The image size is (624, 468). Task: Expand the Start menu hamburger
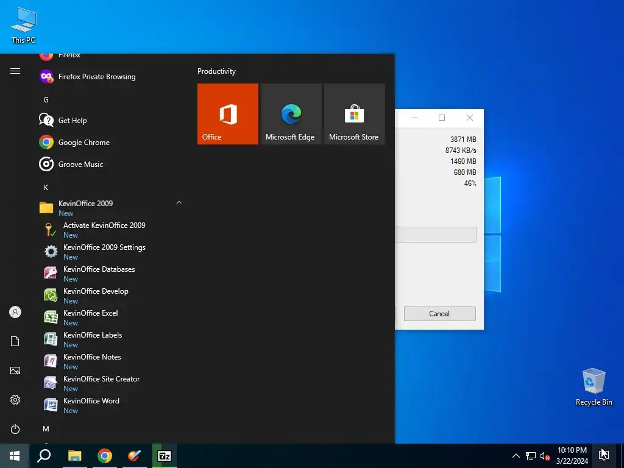click(x=15, y=71)
